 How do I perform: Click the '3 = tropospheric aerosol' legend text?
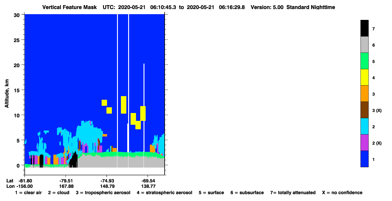pos(103,193)
